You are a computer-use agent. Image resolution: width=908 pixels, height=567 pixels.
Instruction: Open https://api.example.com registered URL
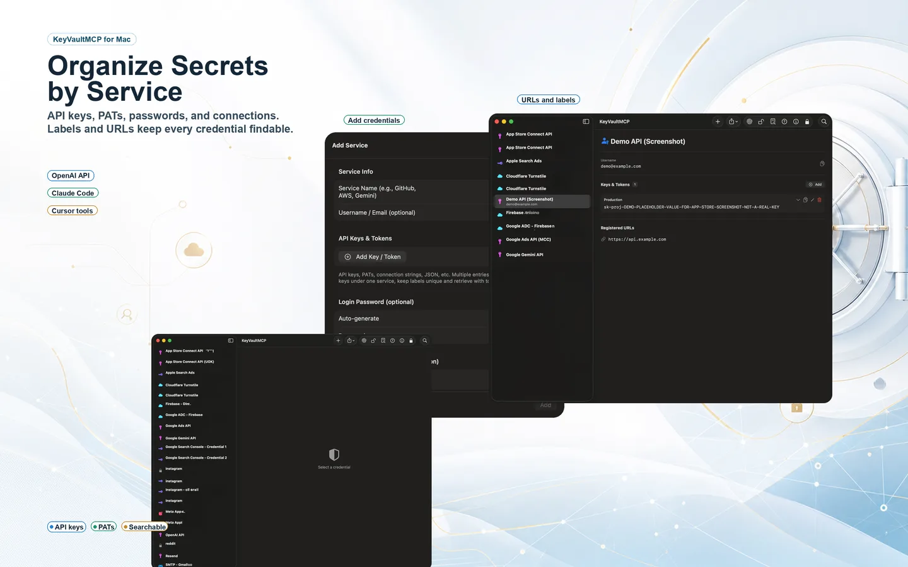coord(637,239)
